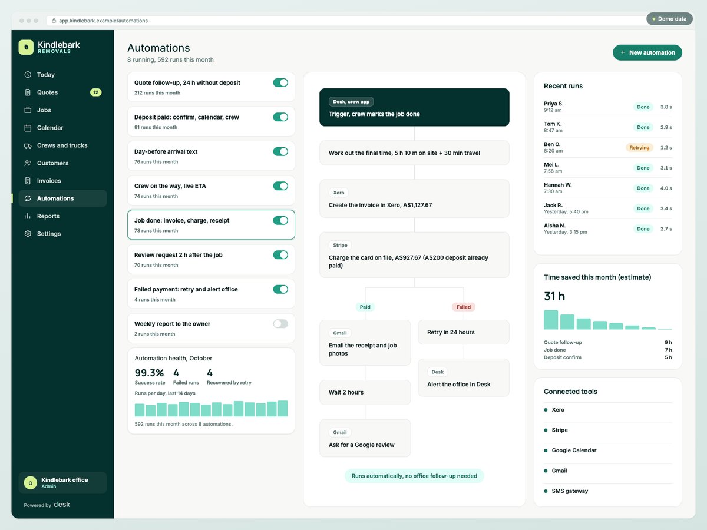Click the lock icon in address bar
The image size is (707, 530).
(x=54, y=21)
